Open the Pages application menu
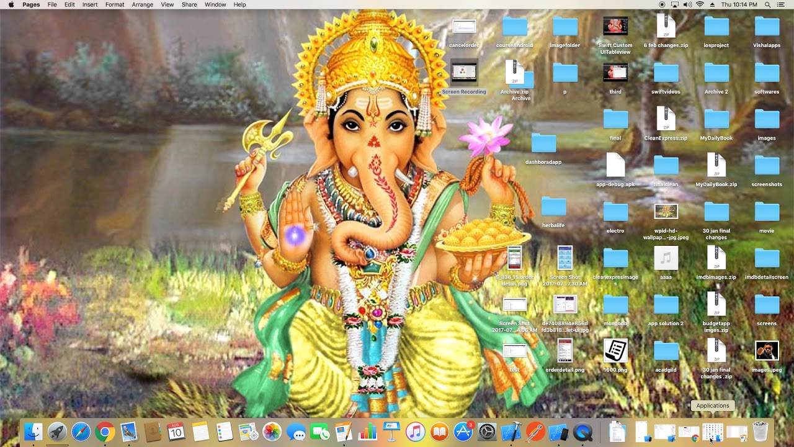This screenshot has height=447, width=794. pyautogui.click(x=31, y=4)
